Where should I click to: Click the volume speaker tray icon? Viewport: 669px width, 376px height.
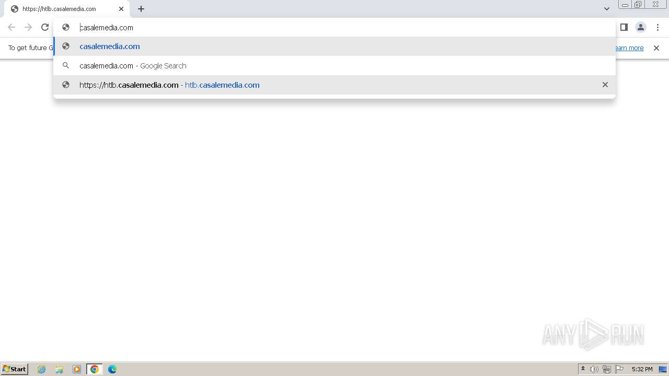[x=594, y=369]
